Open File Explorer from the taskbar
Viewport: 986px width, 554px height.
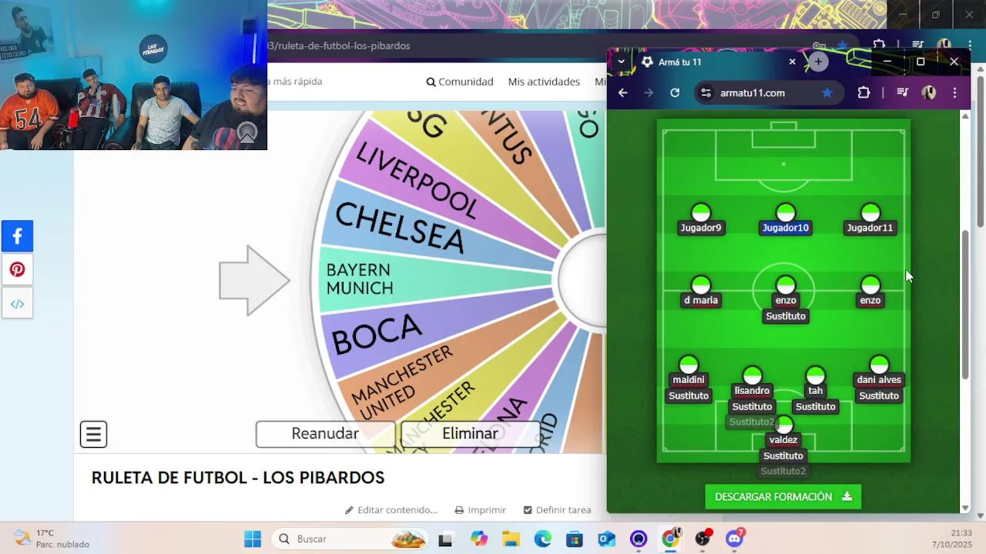[511, 539]
